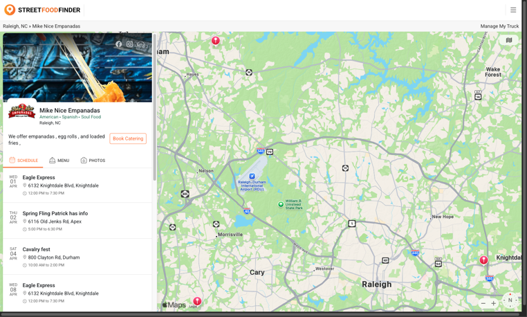Switch to the Schedule tab

pos(24,161)
